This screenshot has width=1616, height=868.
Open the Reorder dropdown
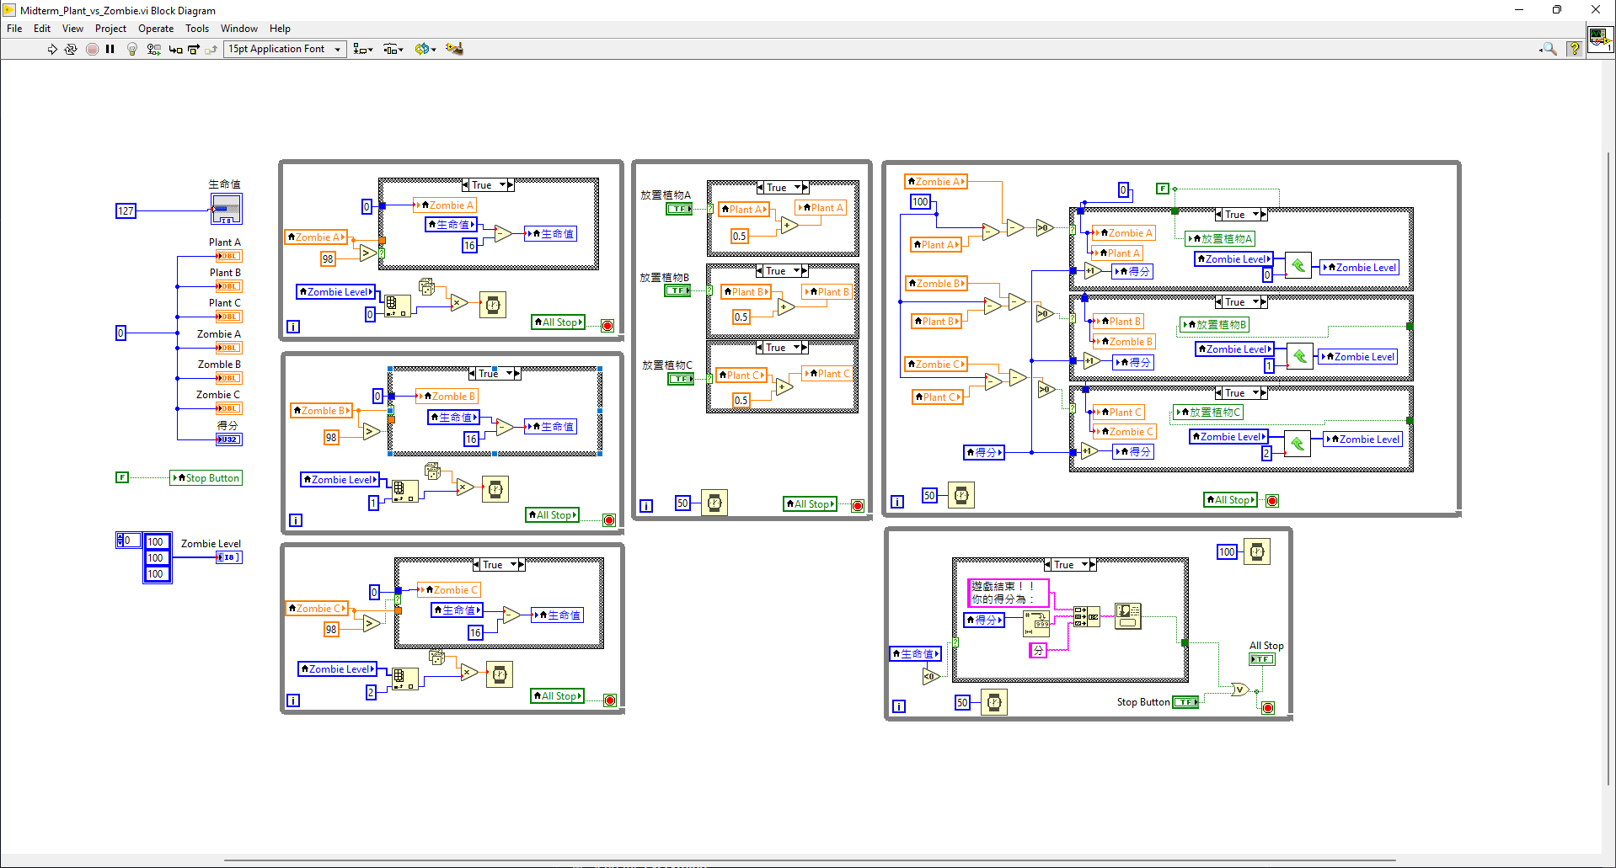pyautogui.click(x=425, y=50)
